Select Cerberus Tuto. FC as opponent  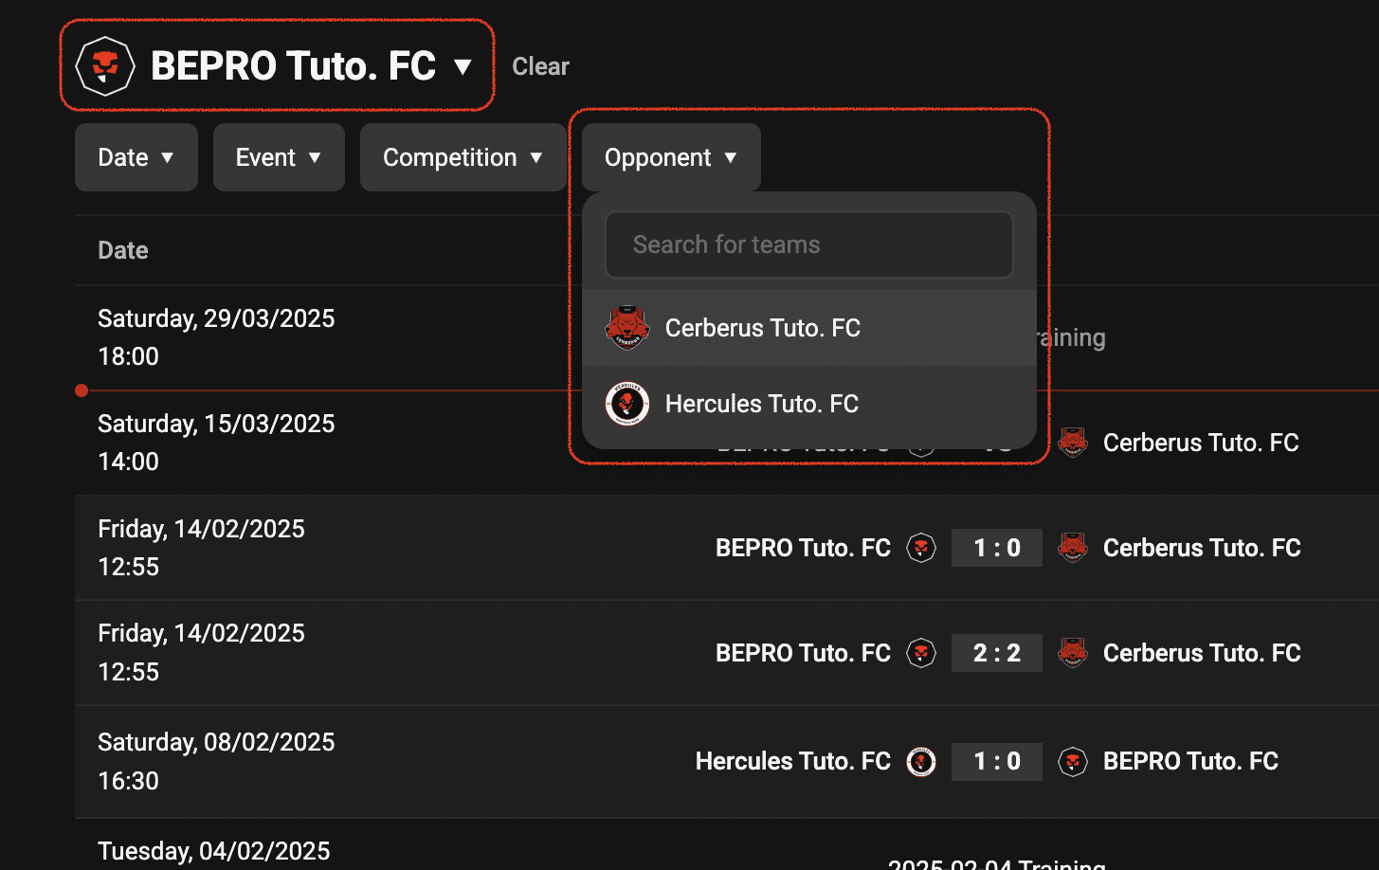pyautogui.click(x=809, y=328)
